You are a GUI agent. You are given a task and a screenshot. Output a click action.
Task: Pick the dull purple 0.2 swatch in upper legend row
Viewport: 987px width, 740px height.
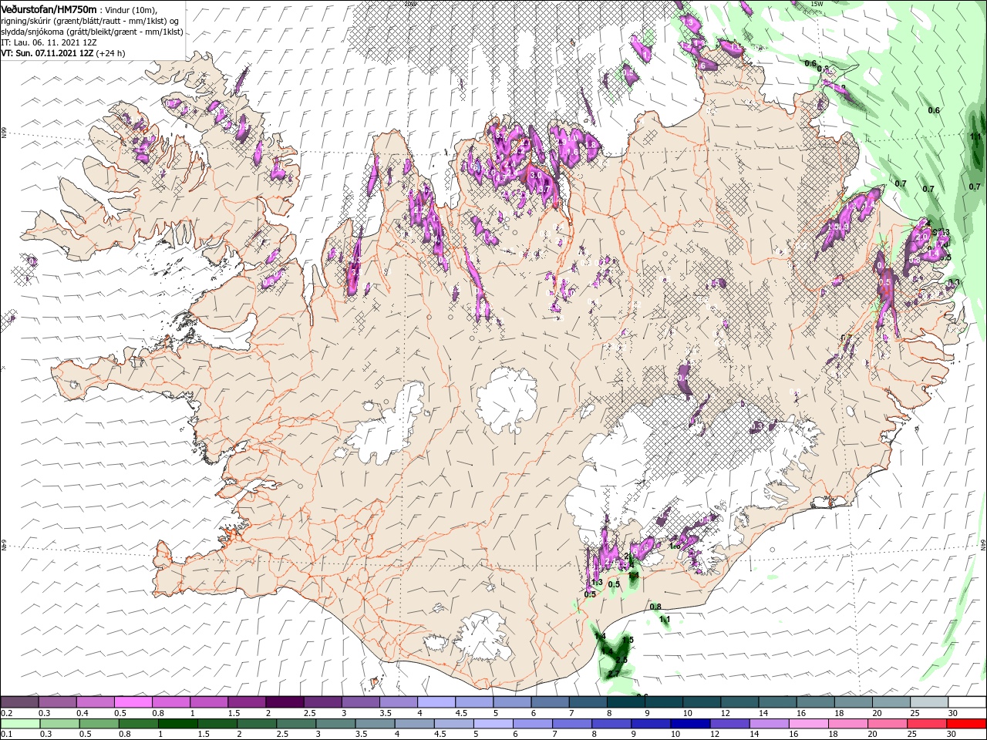click(x=19, y=702)
